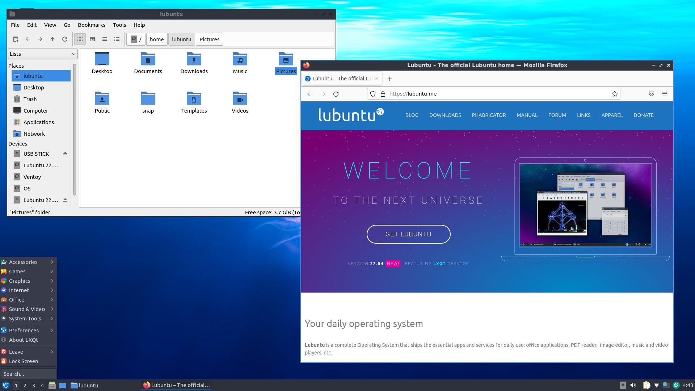Switch file manager to thumbnail view

tap(92, 39)
